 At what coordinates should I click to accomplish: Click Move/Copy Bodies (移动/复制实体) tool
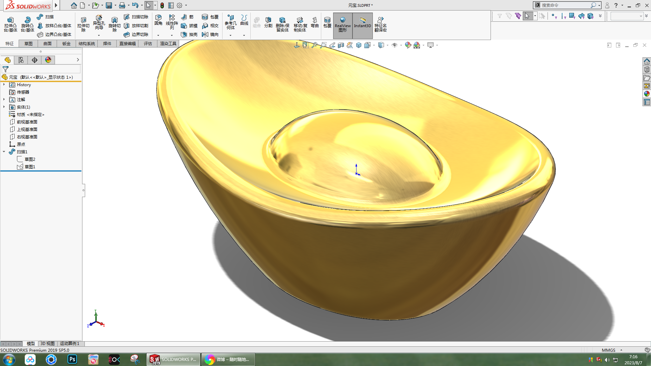[x=300, y=24]
